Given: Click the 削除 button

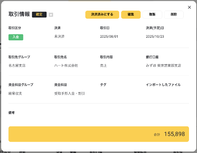Looking at the screenshot, I should (x=174, y=14).
